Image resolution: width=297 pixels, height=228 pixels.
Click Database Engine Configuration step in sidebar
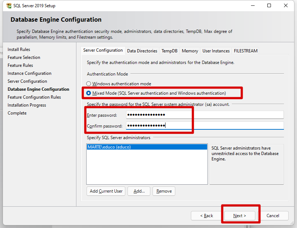(38, 89)
